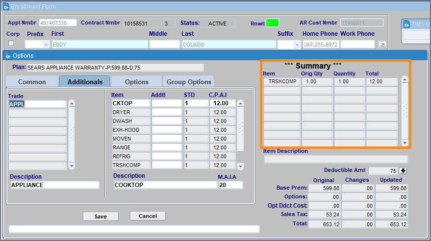Screen dimensions: 431x241
Task: Click the Work Phone field
Action: click(357, 44)
